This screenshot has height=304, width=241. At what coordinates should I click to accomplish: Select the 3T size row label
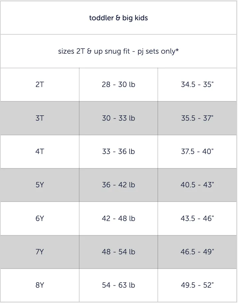point(40,118)
